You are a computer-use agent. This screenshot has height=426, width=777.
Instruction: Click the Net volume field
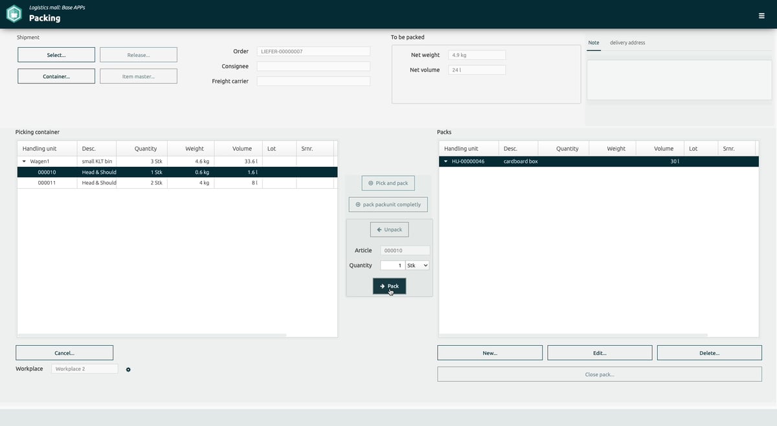click(x=477, y=70)
